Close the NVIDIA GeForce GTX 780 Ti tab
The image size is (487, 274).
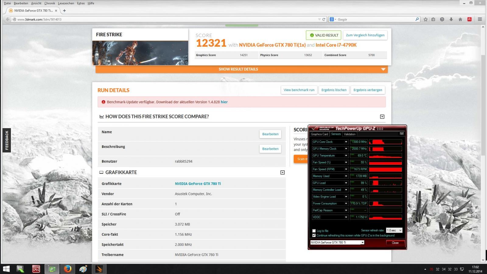[x=56, y=10]
